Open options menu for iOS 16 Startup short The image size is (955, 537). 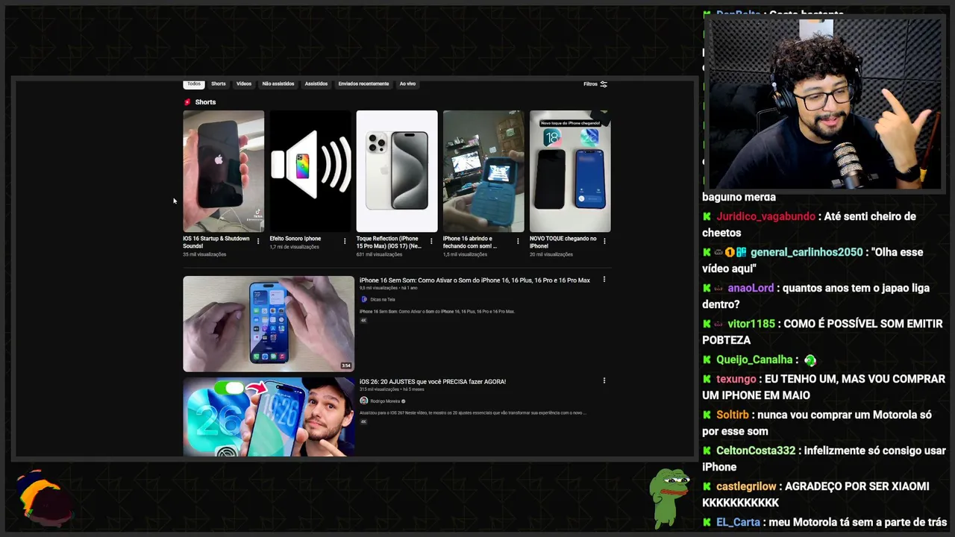[x=258, y=241]
